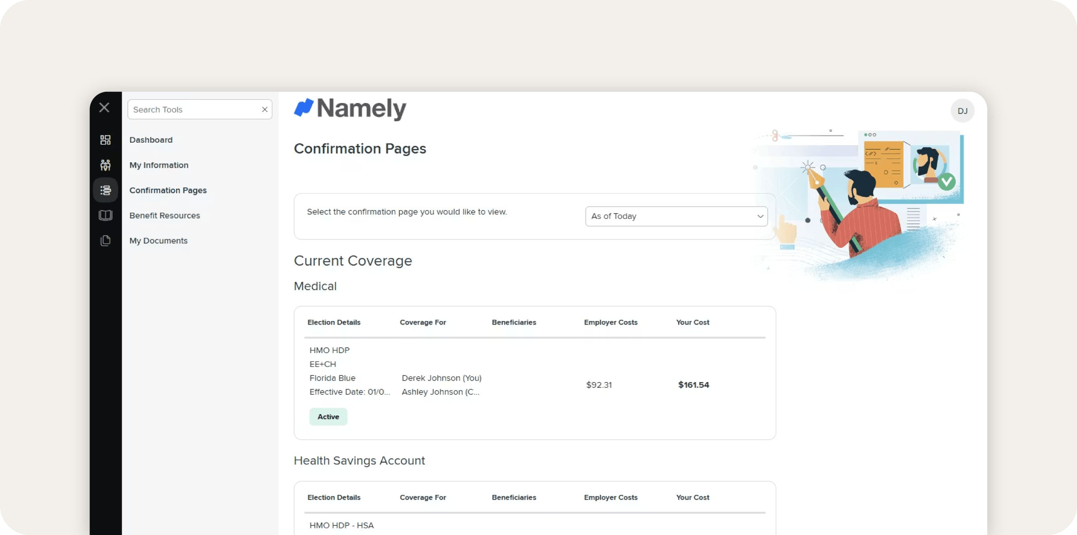This screenshot has height=535, width=1077.
Task: Click the Namely logo
Action: pos(350,108)
